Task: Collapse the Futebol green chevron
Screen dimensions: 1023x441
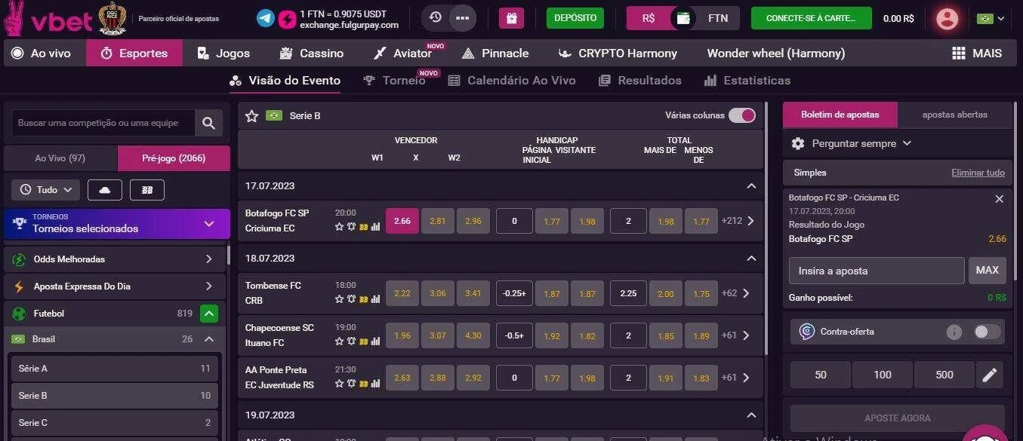Action: coord(209,314)
